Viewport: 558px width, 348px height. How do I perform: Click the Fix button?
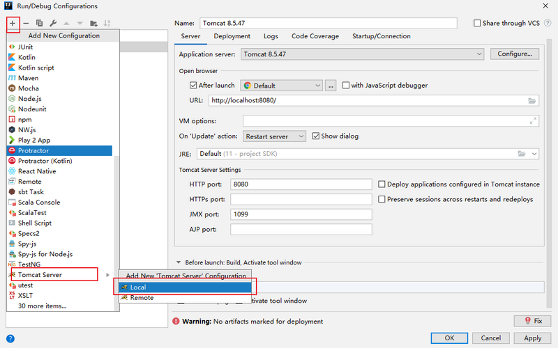[x=533, y=321]
